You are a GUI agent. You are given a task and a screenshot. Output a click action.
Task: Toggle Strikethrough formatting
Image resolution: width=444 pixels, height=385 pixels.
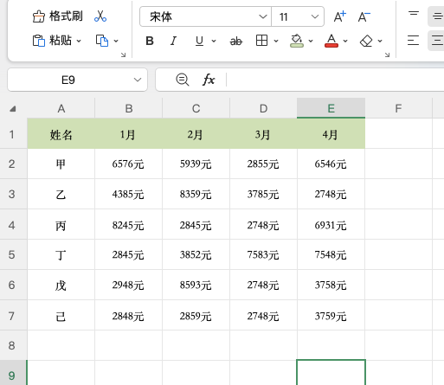point(236,42)
